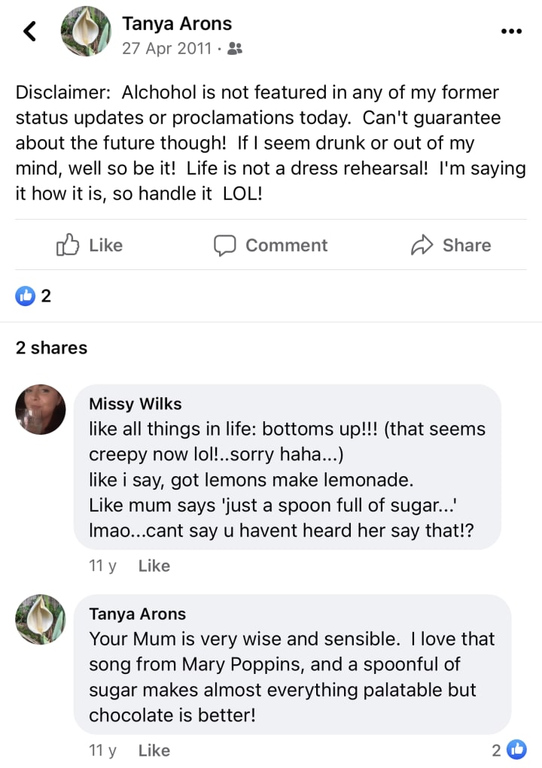Tap the back arrow icon
The width and height of the screenshot is (542, 768).
pyautogui.click(x=29, y=31)
